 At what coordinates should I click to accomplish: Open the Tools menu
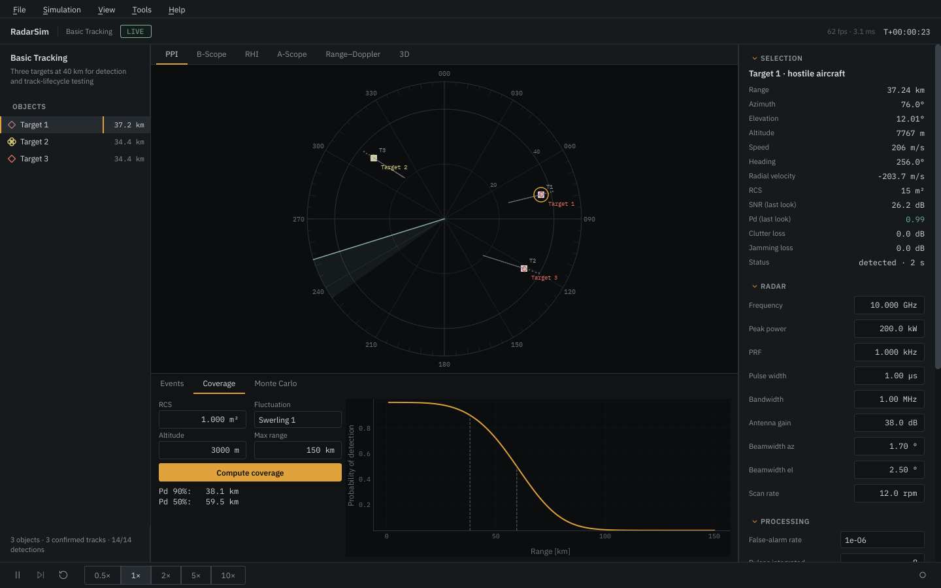point(142,10)
